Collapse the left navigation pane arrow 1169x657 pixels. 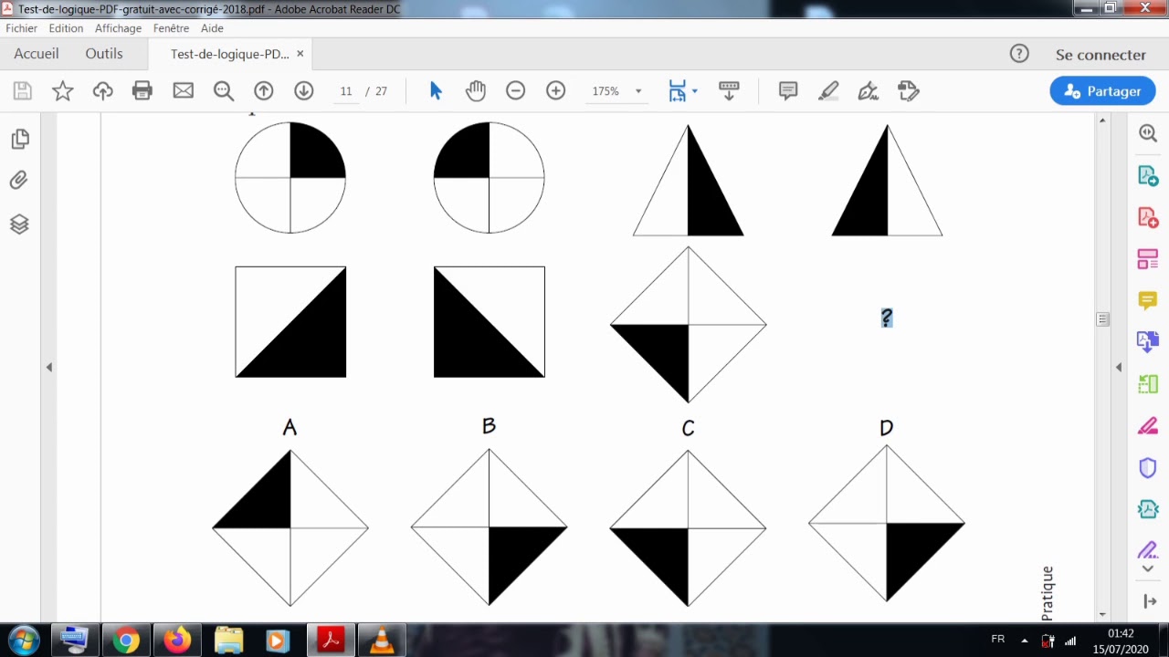49,368
